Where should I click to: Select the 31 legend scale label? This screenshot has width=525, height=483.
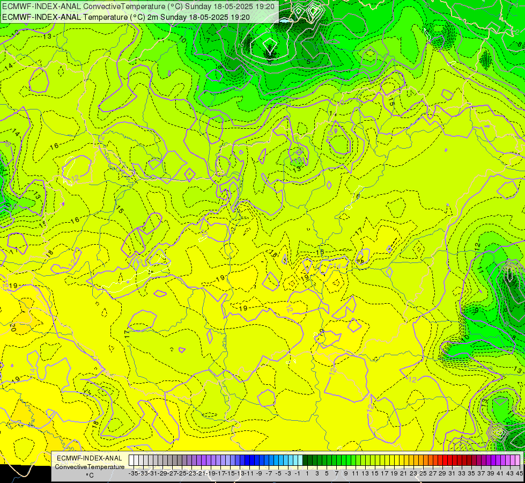click(x=452, y=473)
